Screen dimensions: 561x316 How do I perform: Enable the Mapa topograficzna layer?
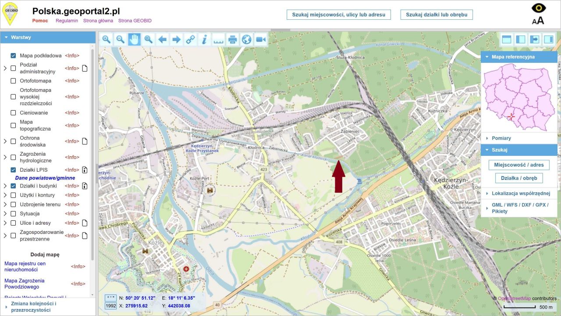tap(13, 126)
